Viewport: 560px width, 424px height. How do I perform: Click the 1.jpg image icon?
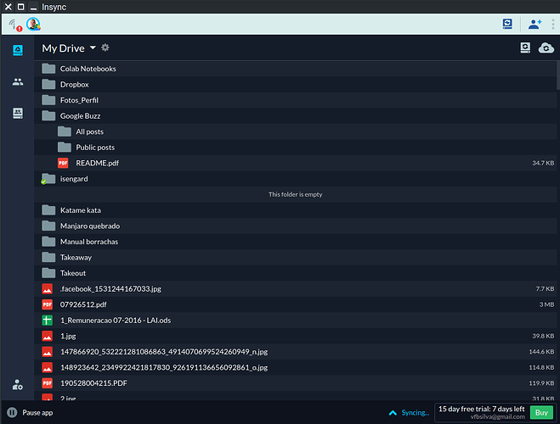tap(47, 336)
